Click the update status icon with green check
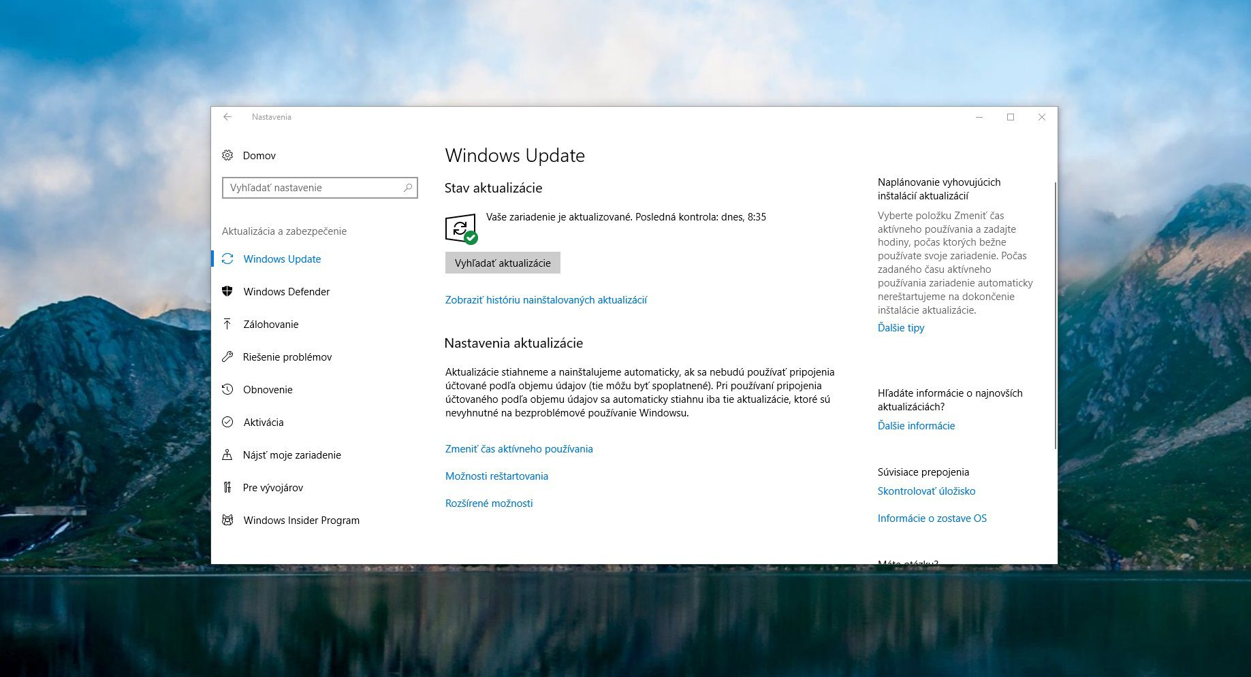Screen dimensions: 1251x677 coord(461,229)
